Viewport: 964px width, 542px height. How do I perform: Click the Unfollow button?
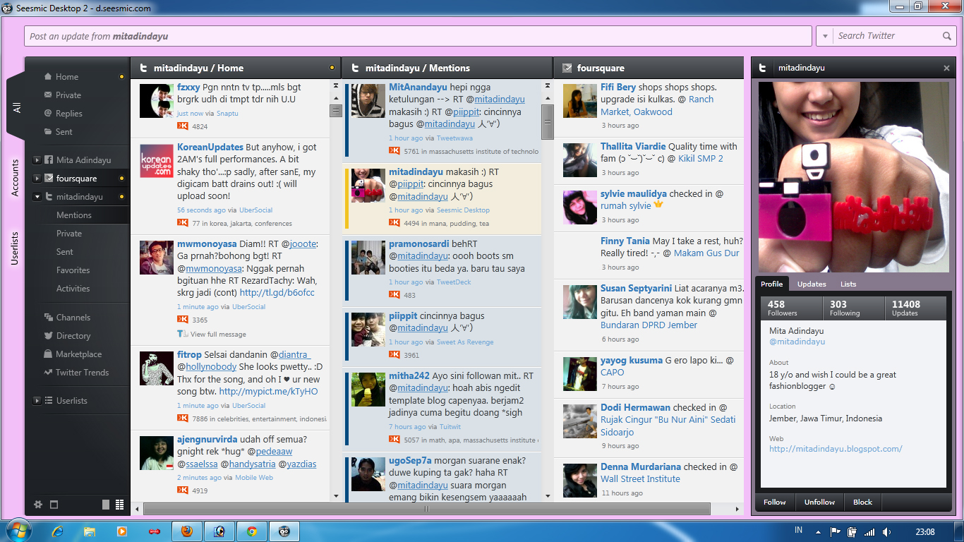pos(819,502)
